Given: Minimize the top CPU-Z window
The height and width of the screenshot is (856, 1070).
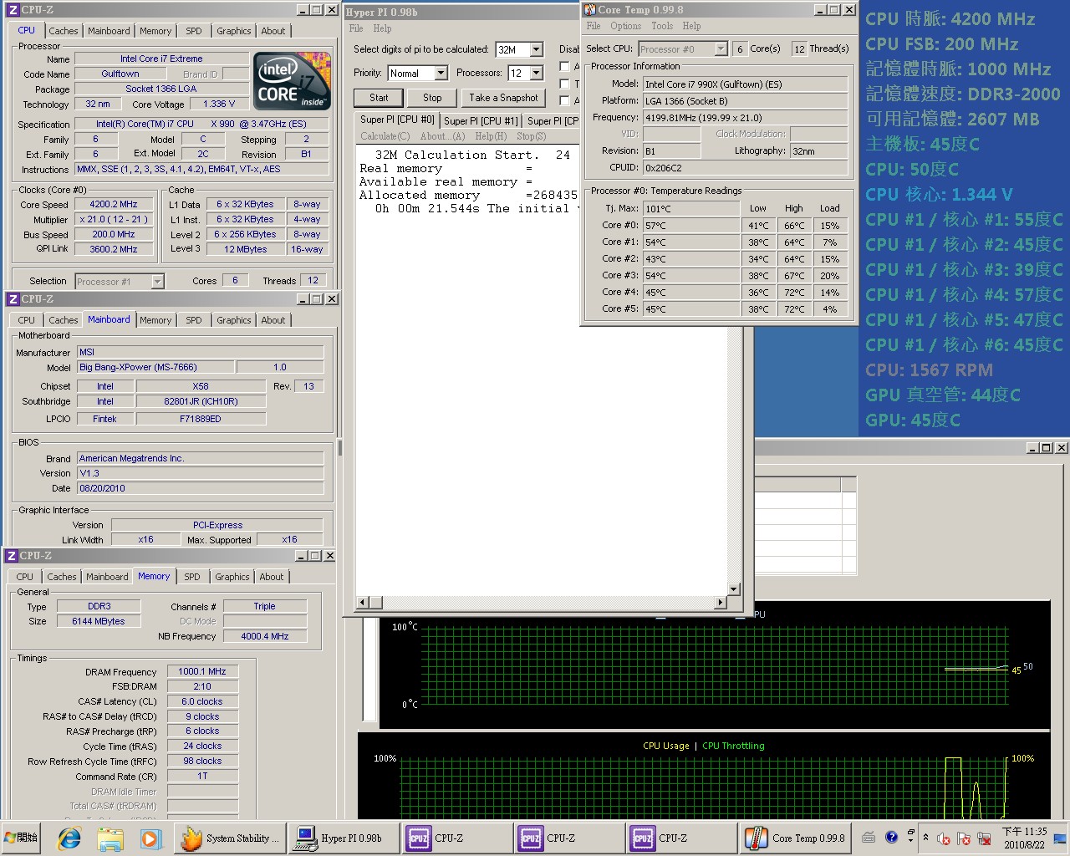Looking at the screenshot, I should [x=303, y=10].
